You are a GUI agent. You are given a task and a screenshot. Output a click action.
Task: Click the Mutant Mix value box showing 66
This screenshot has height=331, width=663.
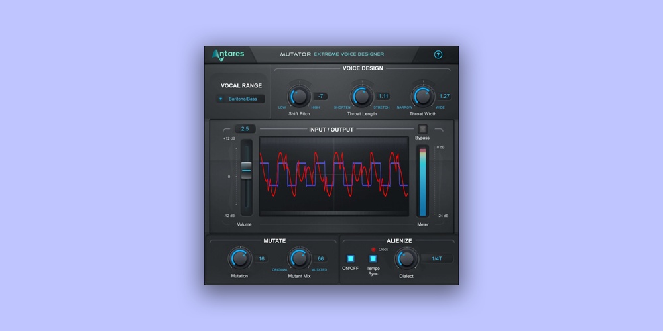[321, 259]
